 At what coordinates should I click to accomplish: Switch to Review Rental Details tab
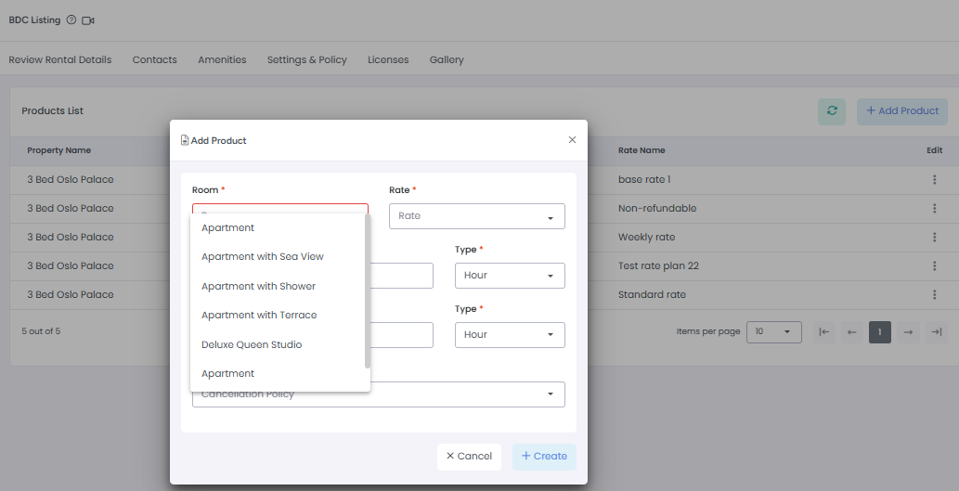60,60
